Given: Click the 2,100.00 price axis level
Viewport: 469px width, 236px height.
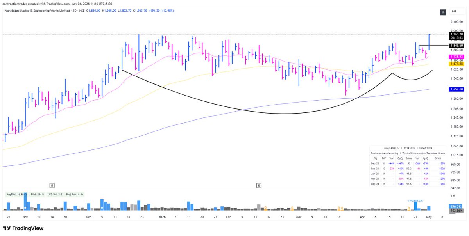Looking at the screenshot, I should [456, 21].
